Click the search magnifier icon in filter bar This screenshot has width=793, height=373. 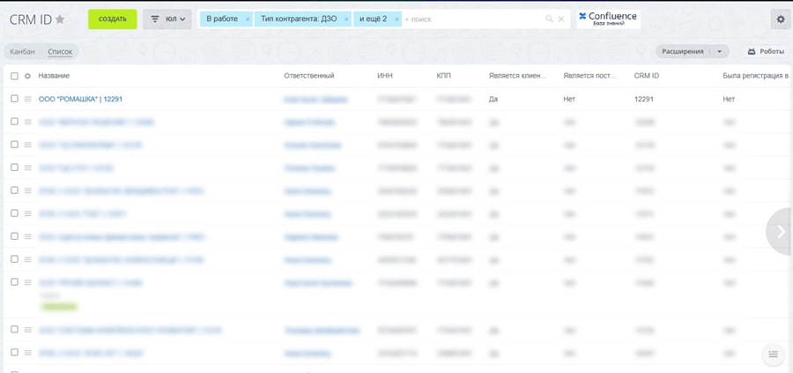(x=550, y=19)
